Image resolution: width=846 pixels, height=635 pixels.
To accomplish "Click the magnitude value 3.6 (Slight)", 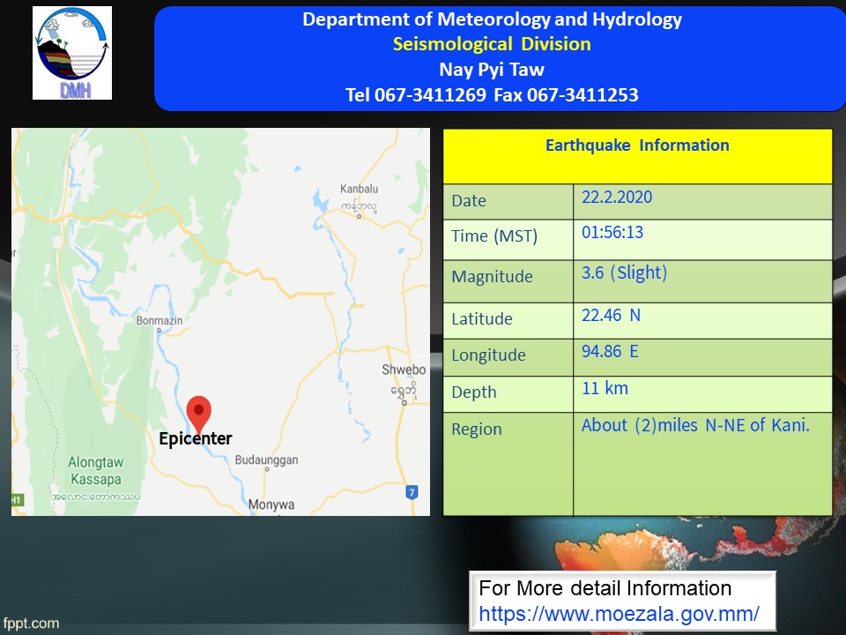I will click(x=624, y=273).
